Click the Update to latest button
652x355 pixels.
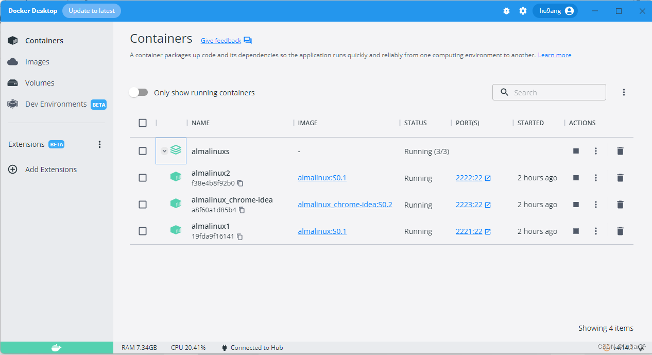92,11
